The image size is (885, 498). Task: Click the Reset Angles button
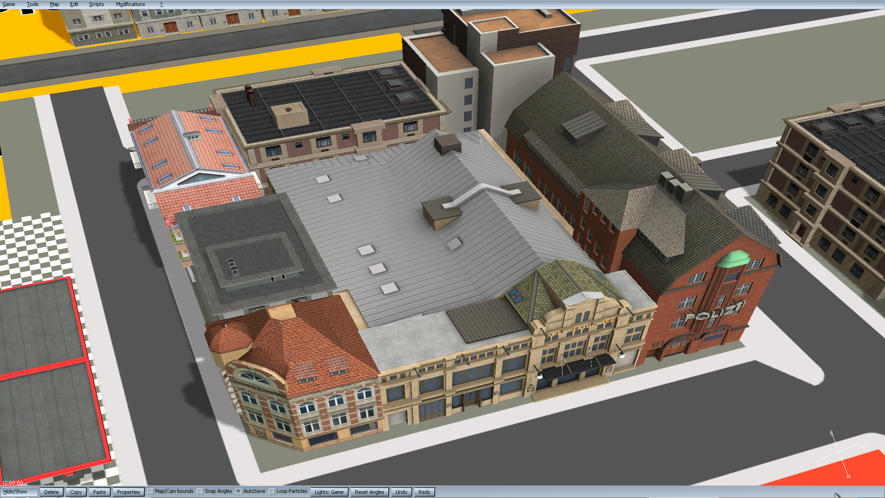click(369, 492)
